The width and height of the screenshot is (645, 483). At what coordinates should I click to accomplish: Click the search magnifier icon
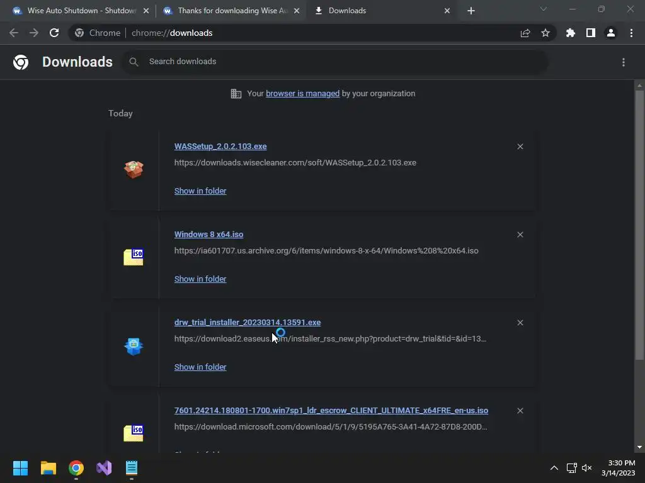coord(134,62)
